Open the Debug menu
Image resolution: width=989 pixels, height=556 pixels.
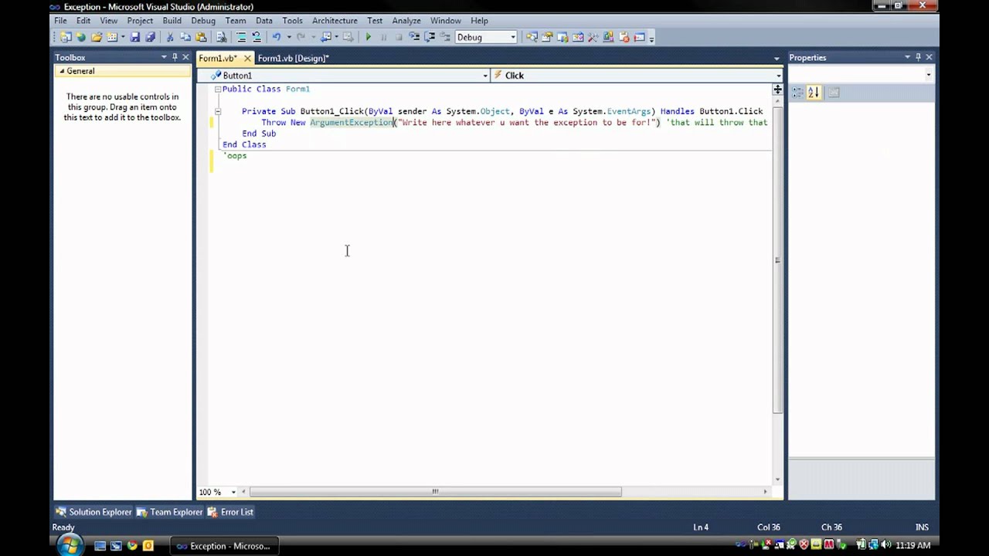203,21
